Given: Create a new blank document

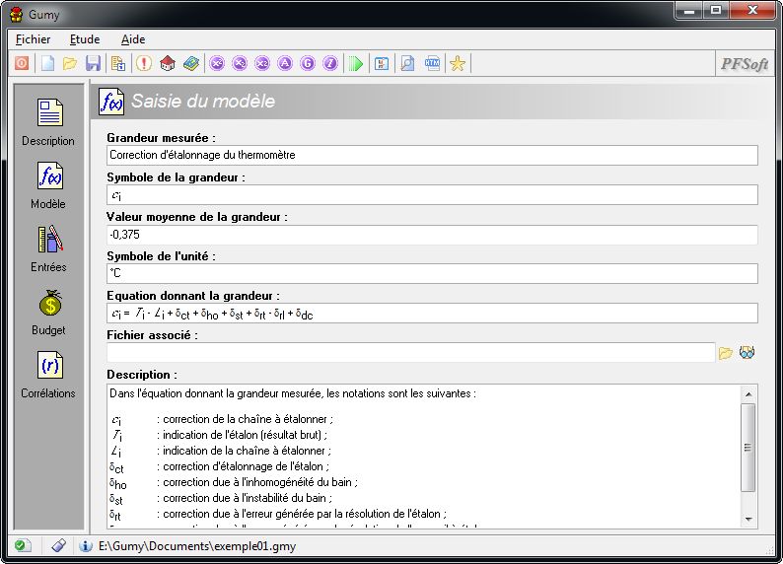Looking at the screenshot, I should 47,63.
